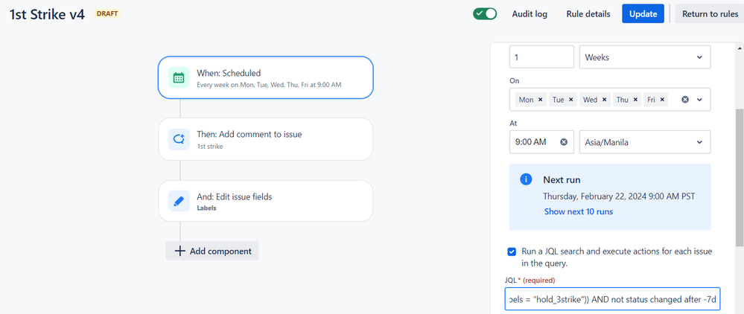The width and height of the screenshot is (744, 314).
Task: Remove the Mon day tag
Action: pyautogui.click(x=541, y=100)
